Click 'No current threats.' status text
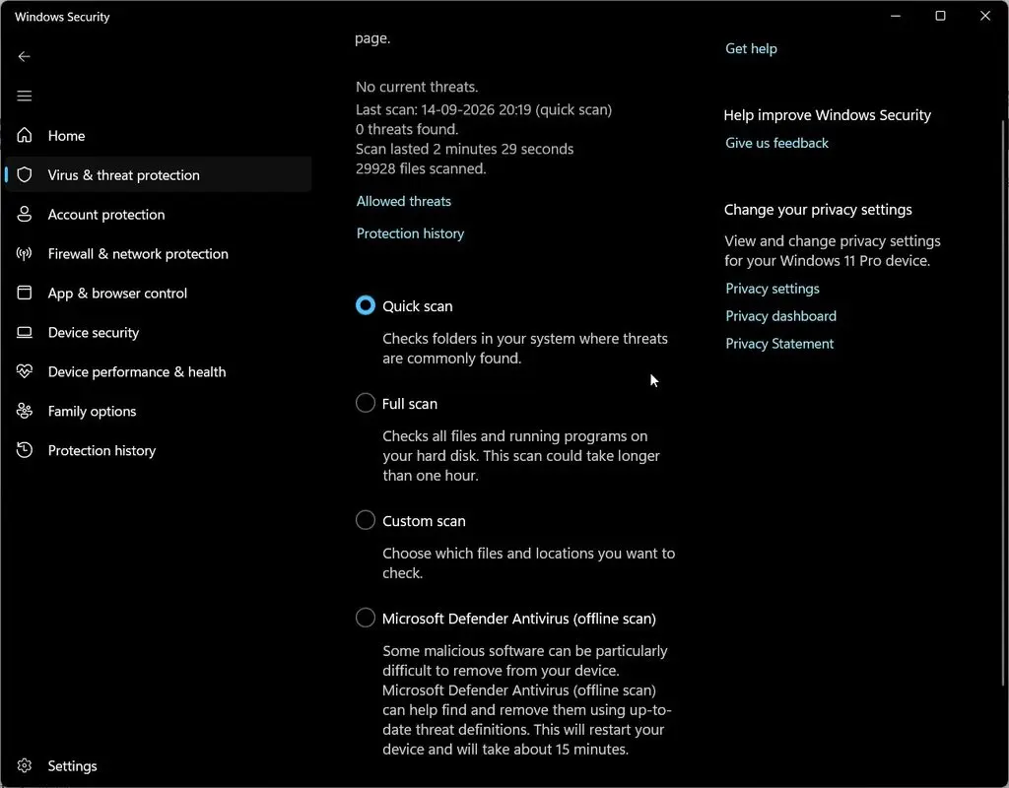This screenshot has height=788, width=1009. click(x=417, y=87)
